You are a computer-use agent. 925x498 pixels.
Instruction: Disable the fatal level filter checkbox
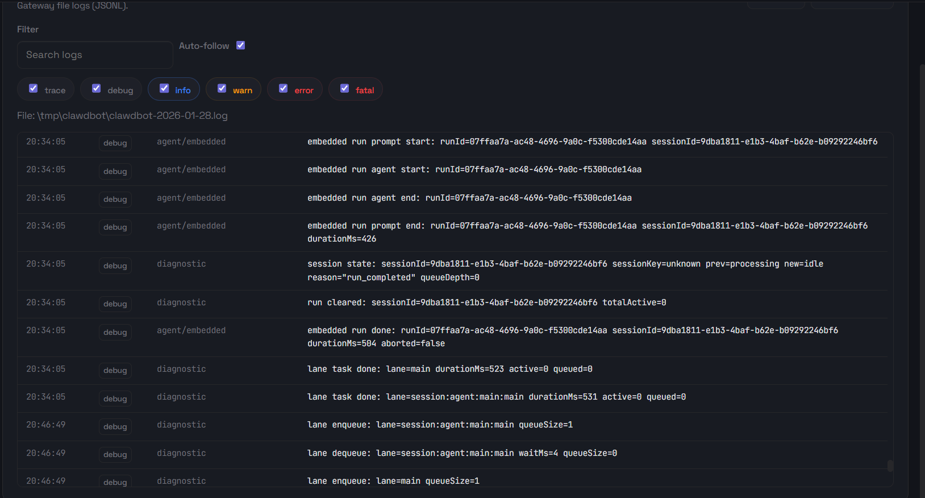point(345,89)
